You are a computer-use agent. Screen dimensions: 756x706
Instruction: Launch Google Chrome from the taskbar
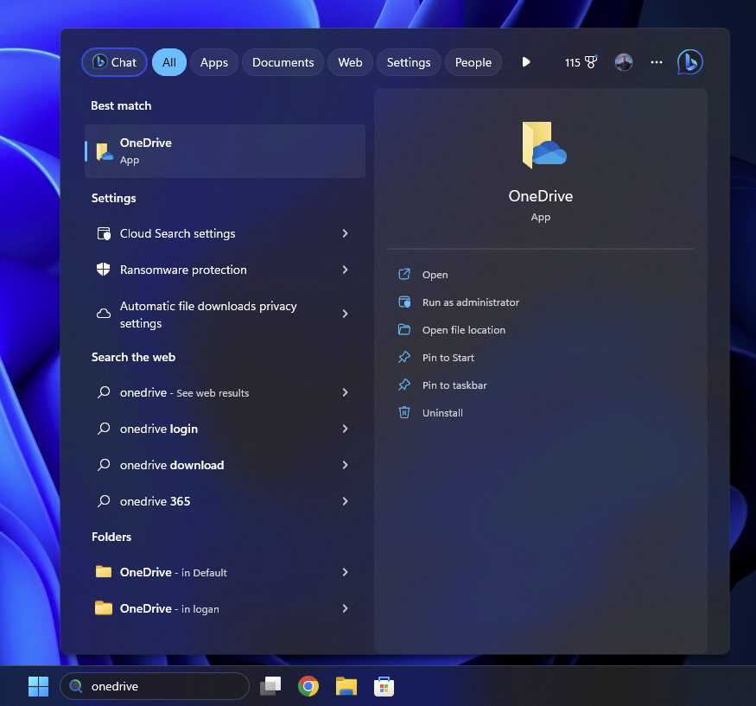[x=308, y=686]
